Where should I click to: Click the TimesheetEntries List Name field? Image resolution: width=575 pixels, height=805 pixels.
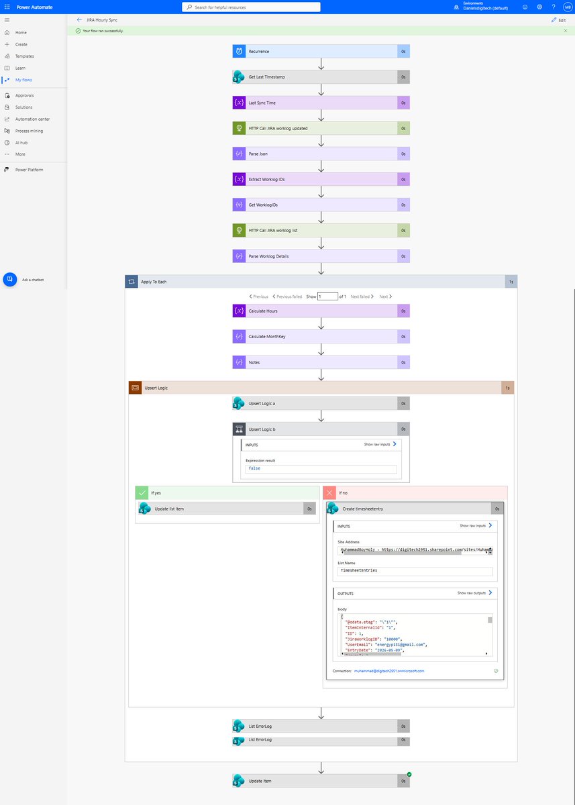(415, 571)
